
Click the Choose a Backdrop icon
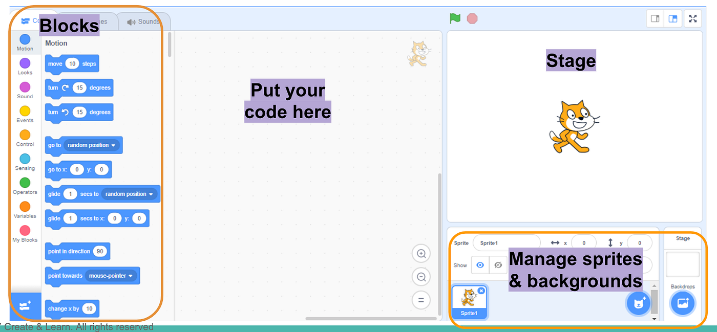683,303
